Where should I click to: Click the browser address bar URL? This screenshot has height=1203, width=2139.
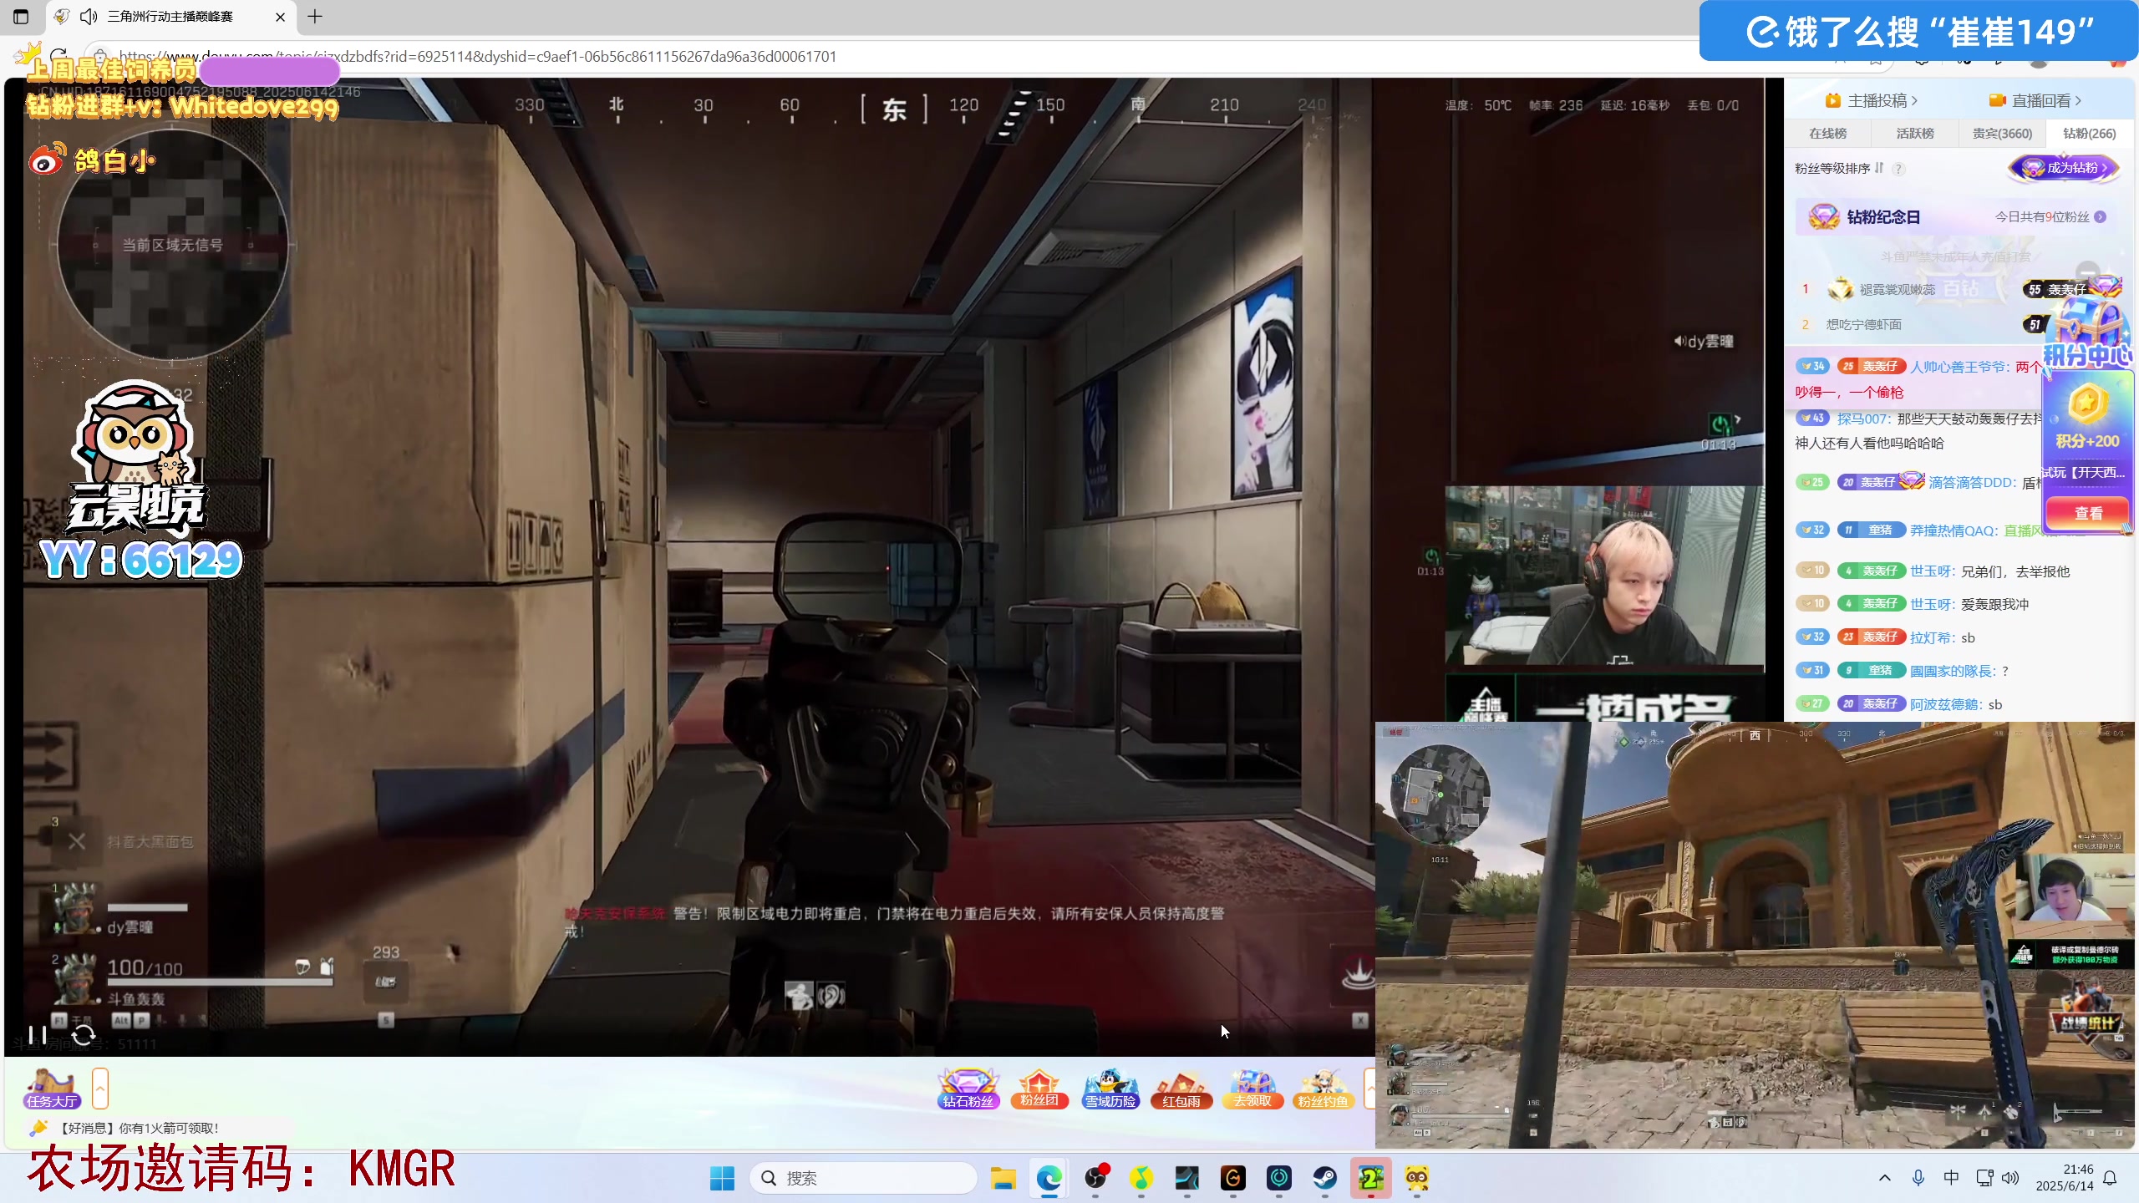point(478,57)
